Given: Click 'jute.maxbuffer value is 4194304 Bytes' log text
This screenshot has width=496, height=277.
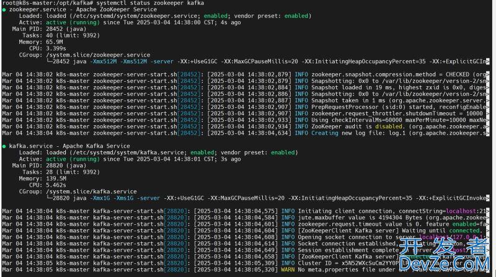Looking at the screenshot, I should [360, 218].
